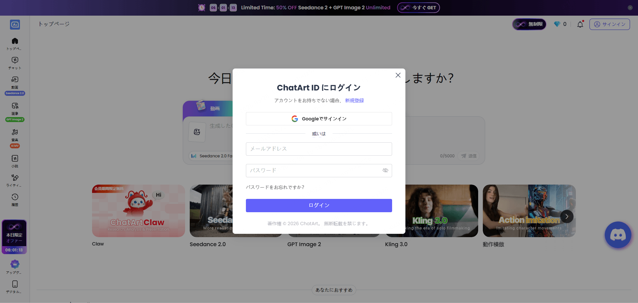Click the GPT Image 2 badge under 画像
Screen dimensions: 638x303
pos(15,119)
